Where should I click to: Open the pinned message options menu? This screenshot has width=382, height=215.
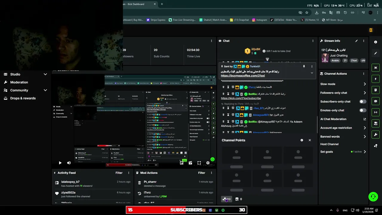coord(312,67)
